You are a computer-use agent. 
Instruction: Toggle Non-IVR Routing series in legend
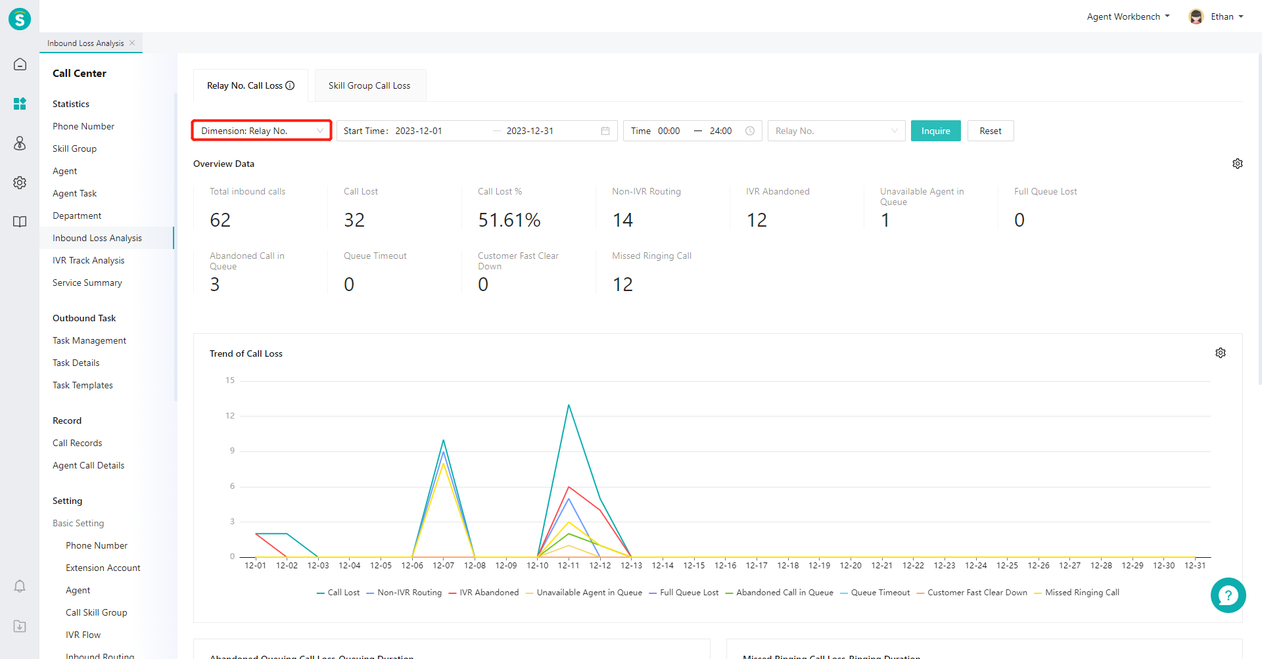pyautogui.click(x=404, y=593)
